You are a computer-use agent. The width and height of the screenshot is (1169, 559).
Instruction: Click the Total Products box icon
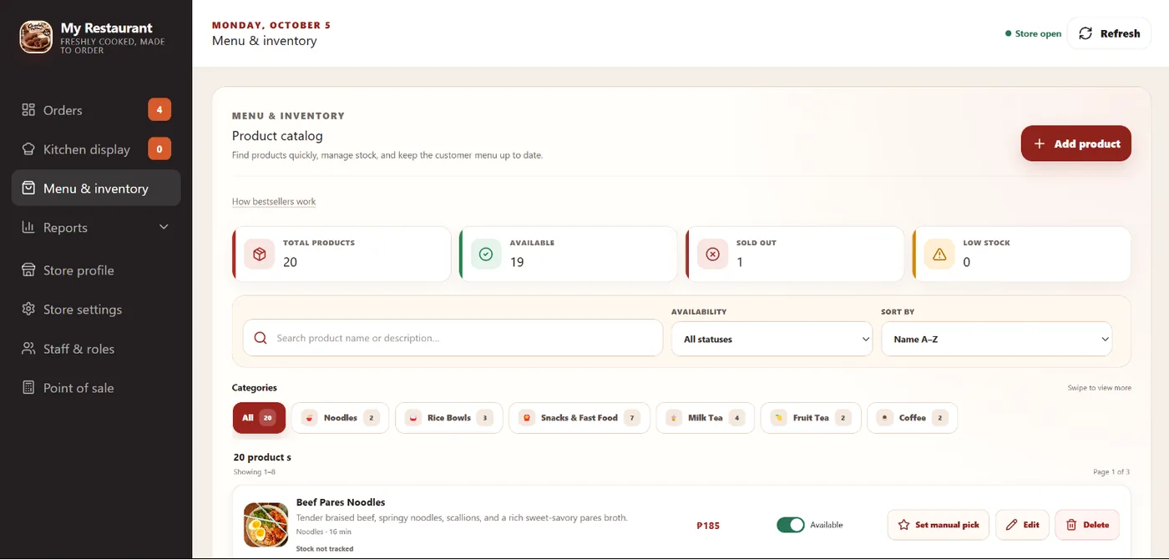pos(260,254)
